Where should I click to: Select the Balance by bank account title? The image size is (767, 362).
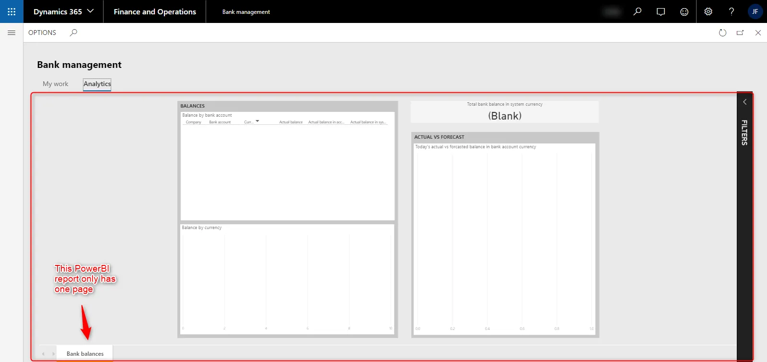click(207, 115)
